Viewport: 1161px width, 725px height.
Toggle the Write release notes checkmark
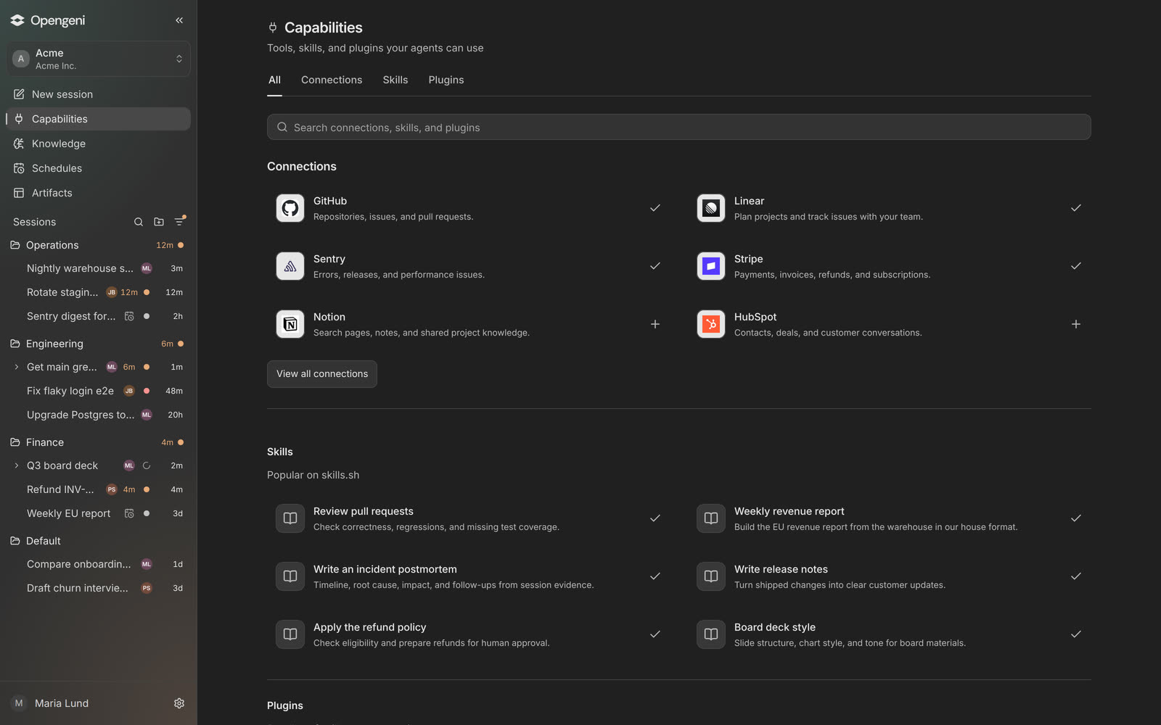1076,576
